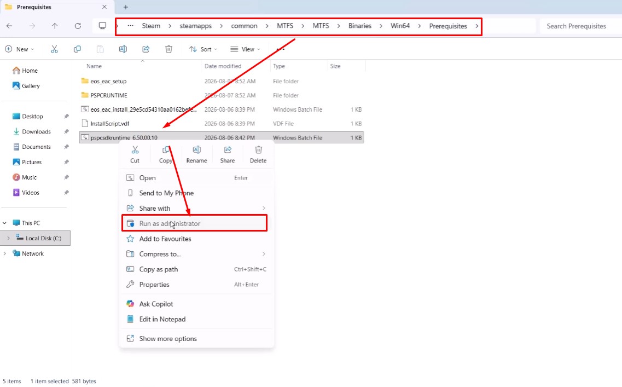Sort by the Name column header

94,66
